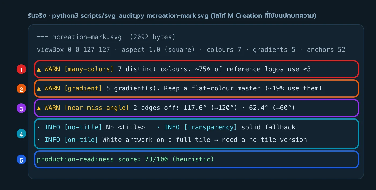This screenshot has height=190, width=376.
Task: Click the '[near-miss-angle]' tag
Action: [x=97, y=108]
